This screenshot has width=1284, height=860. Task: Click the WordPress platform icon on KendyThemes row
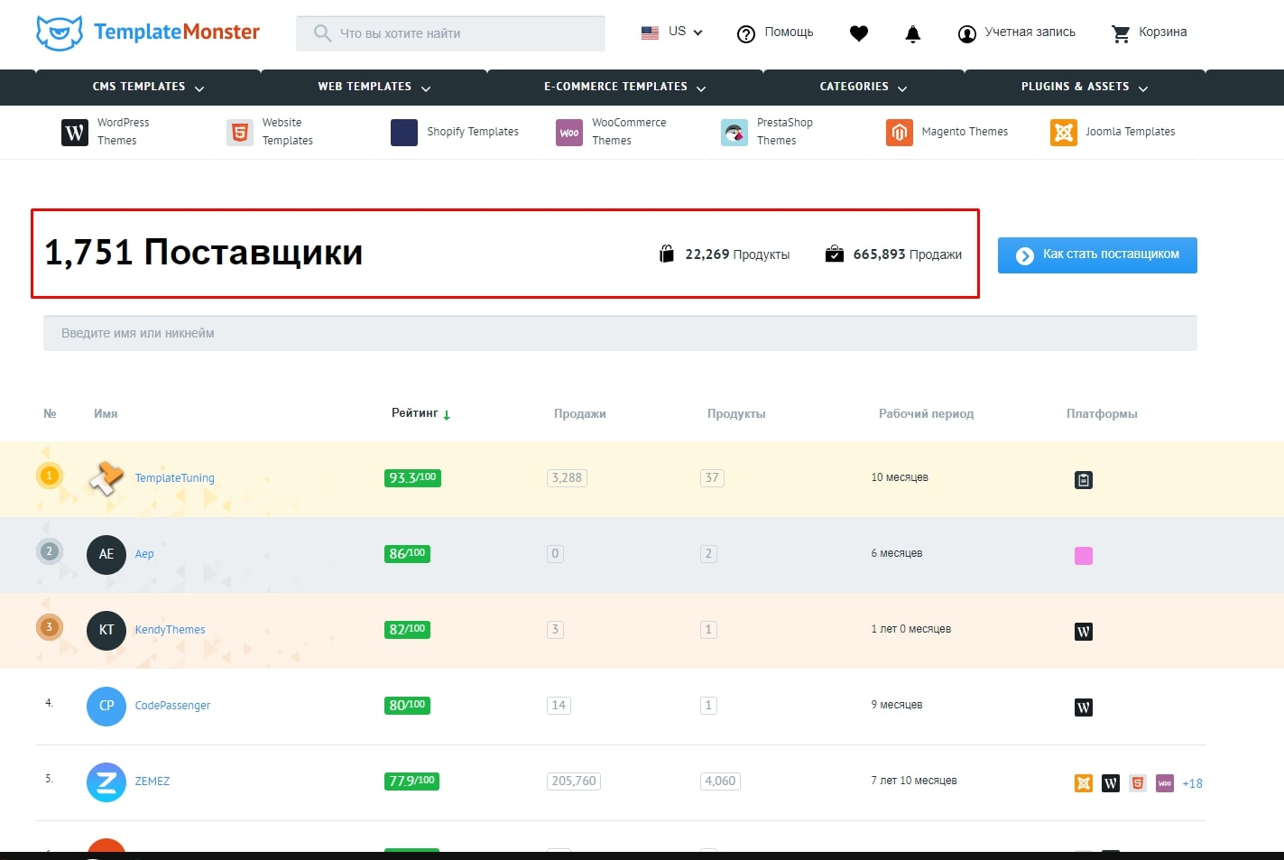[1083, 631]
